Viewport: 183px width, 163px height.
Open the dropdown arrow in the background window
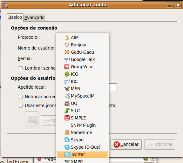tap(153, 159)
